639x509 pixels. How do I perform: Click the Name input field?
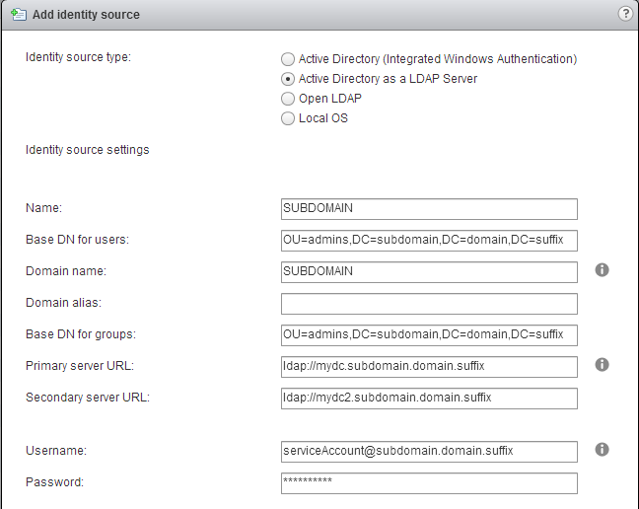[429, 209]
